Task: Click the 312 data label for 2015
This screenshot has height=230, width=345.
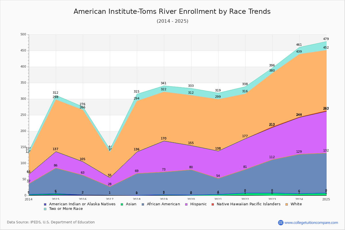Action: coord(55,93)
